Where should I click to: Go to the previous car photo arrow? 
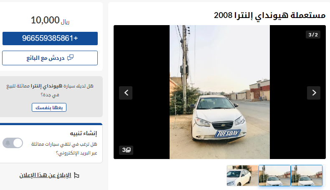[126, 93]
